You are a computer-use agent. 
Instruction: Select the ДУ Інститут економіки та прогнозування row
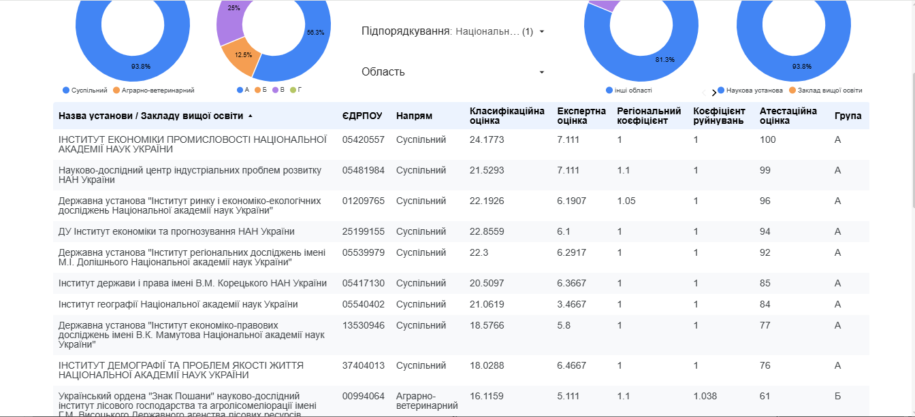176,231
